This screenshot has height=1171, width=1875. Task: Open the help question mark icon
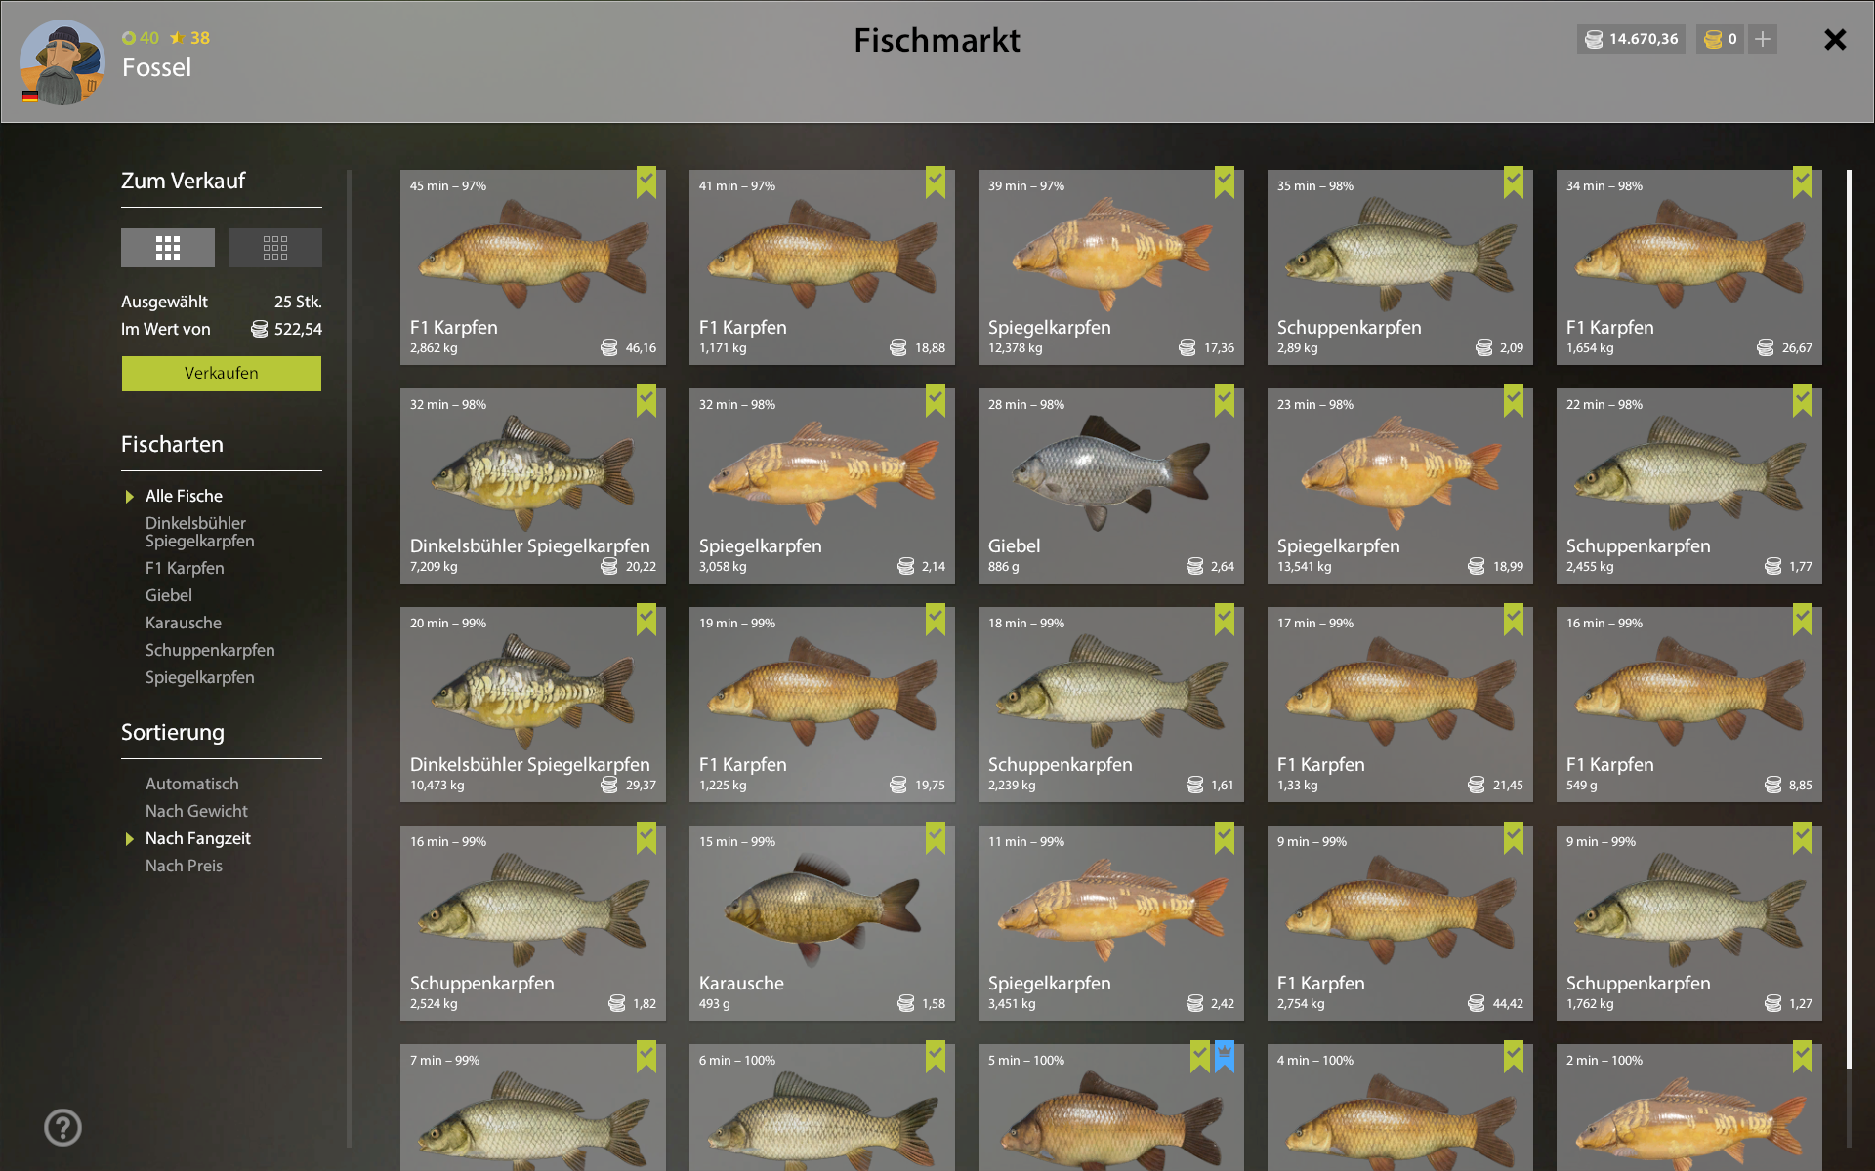(x=62, y=1128)
